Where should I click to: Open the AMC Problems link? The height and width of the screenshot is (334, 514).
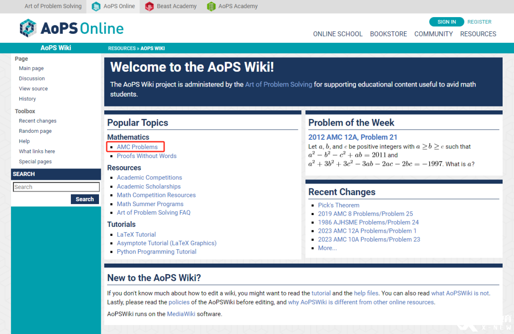coord(137,147)
